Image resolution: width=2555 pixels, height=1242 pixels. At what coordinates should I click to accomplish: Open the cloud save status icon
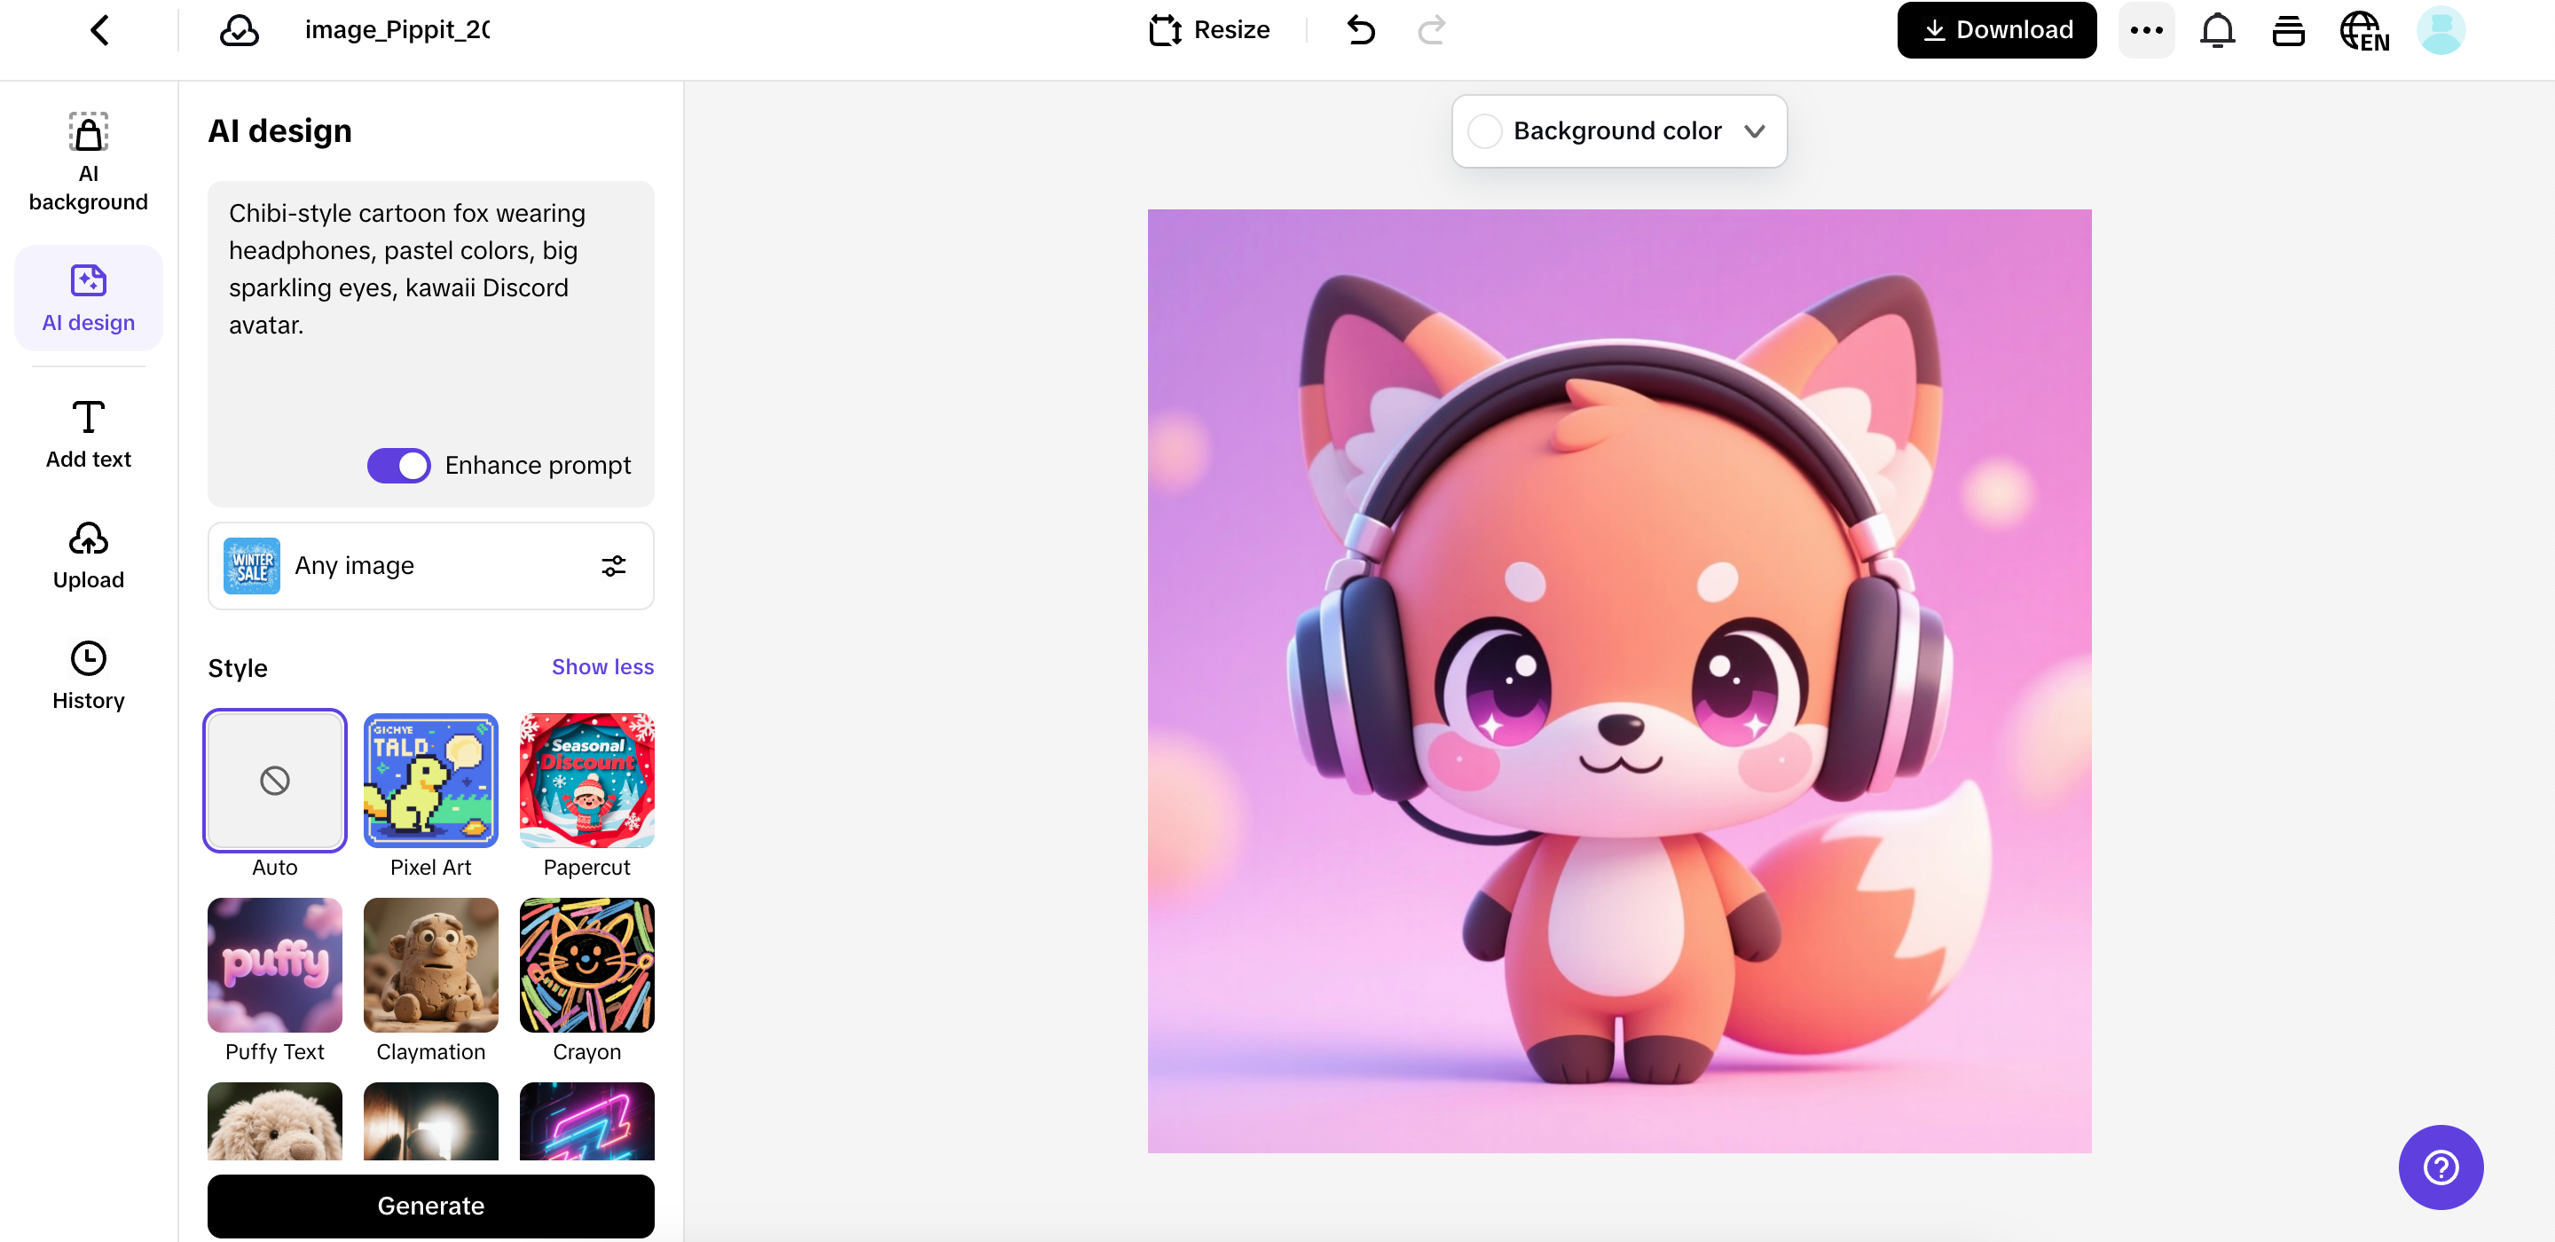[x=238, y=30]
